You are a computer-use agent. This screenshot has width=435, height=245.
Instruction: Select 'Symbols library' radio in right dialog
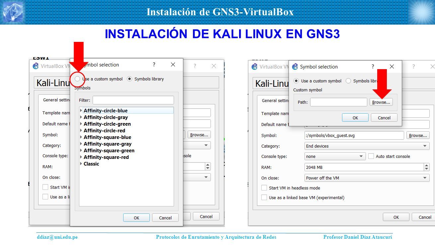click(x=348, y=81)
